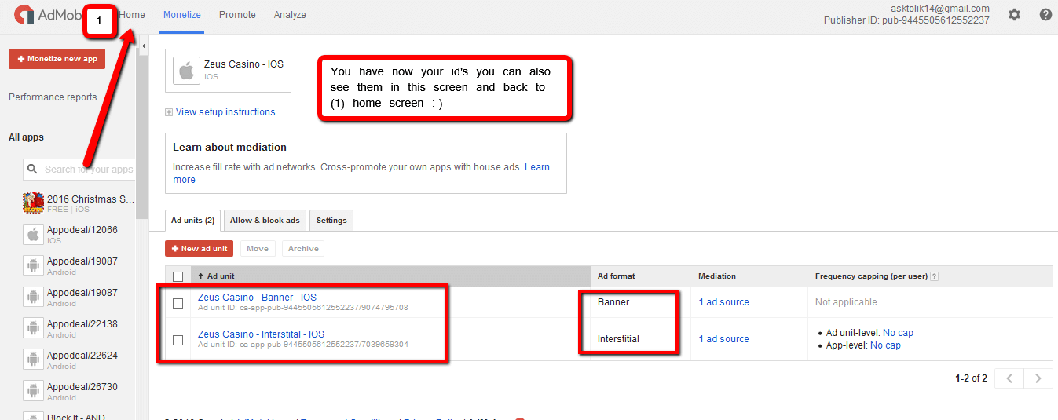Click the 2016 Christmas app icon

33,203
